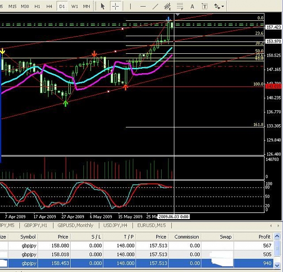The image size is (283, 272).
Task: Click the green up-arrow marker on chart
Action: click(66, 103)
